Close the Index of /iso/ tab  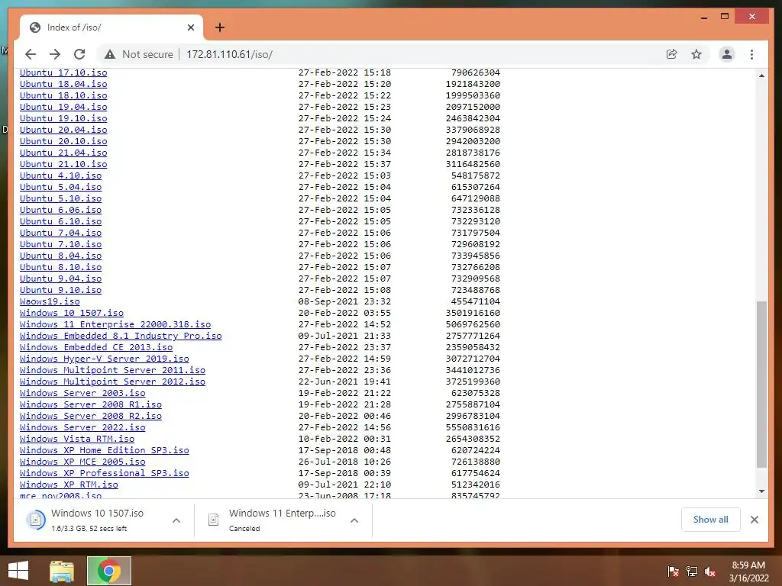(190, 27)
